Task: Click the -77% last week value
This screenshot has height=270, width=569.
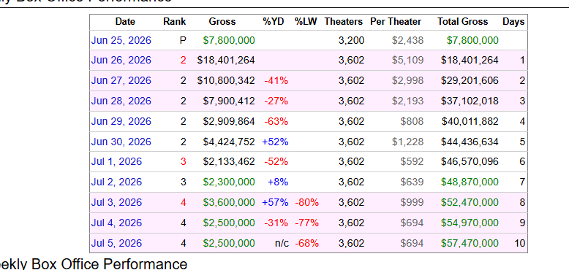Action: coord(307,223)
